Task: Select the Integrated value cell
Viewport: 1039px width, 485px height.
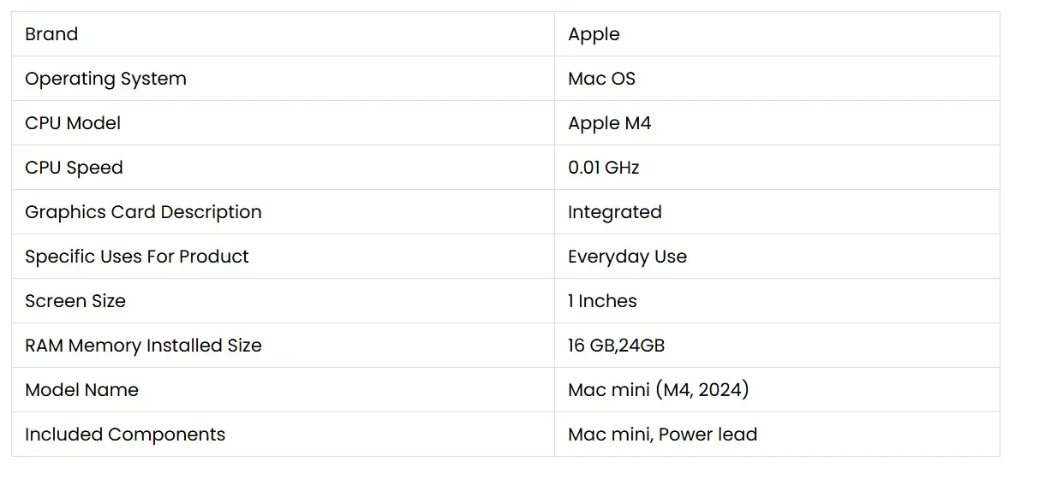Action: pyautogui.click(x=614, y=212)
